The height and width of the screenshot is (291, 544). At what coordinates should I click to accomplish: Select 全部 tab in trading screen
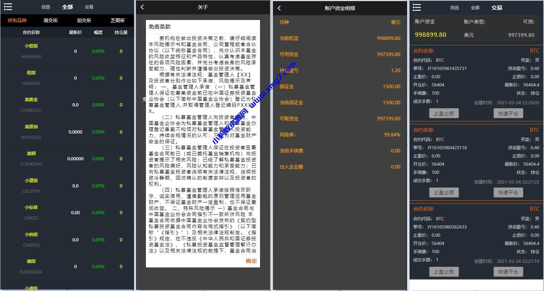pos(475,8)
